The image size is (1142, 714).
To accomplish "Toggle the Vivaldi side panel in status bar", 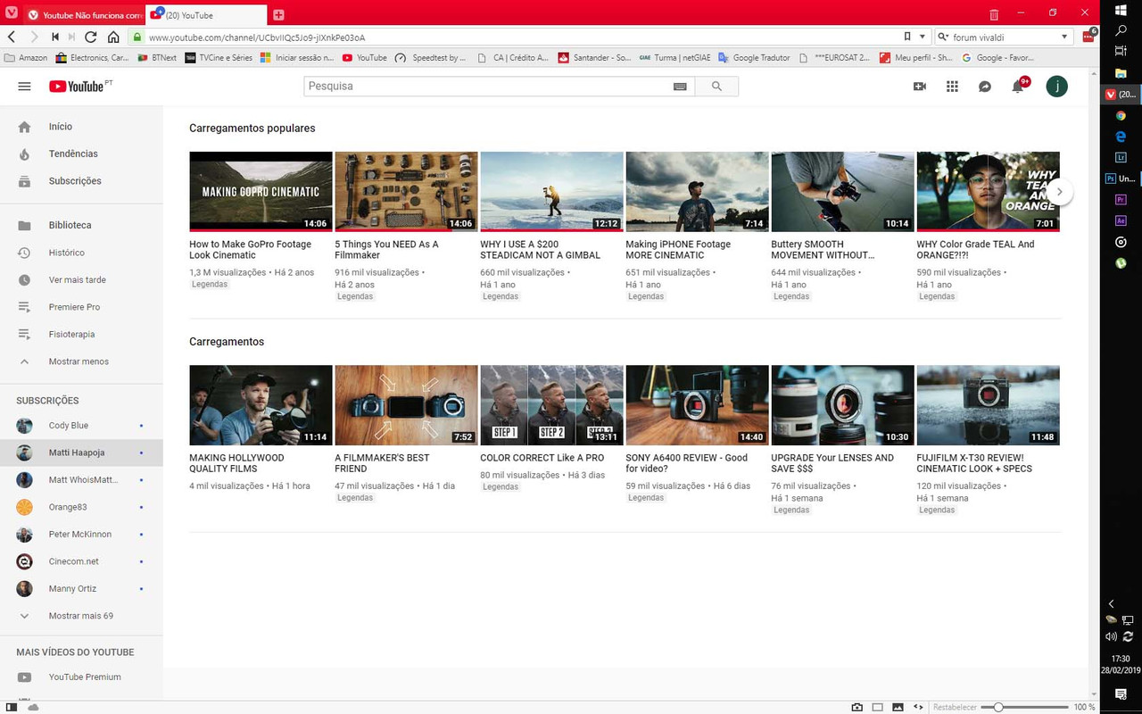I will pos(12,707).
